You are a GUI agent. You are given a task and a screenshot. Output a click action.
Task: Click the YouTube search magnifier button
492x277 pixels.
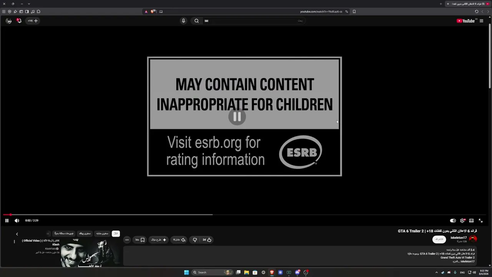pos(196,21)
